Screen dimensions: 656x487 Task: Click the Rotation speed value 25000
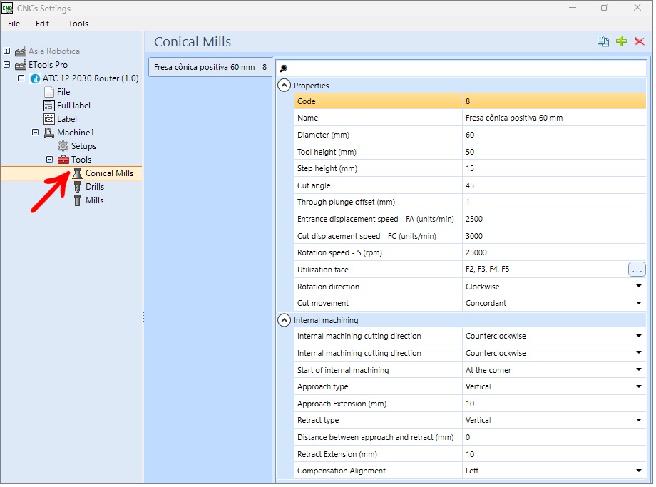click(x=555, y=253)
